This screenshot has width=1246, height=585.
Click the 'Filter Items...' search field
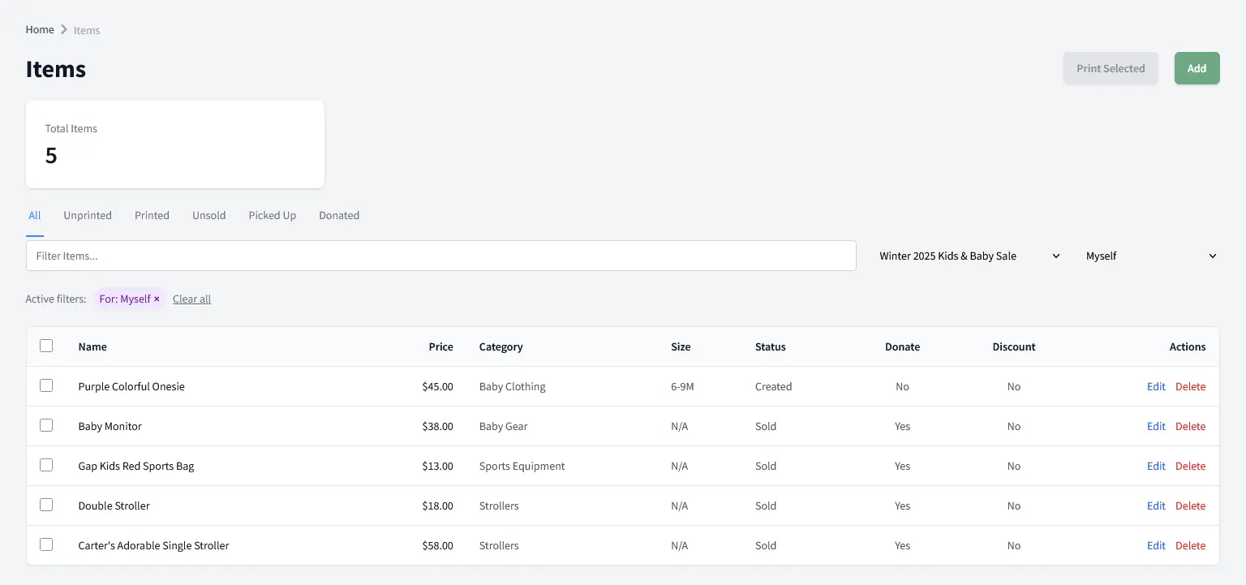[x=440, y=256]
